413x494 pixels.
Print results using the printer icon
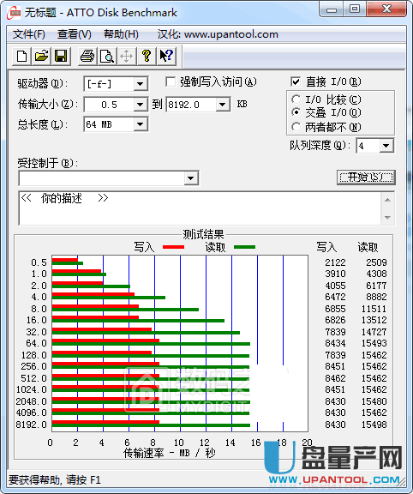pyautogui.click(x=87, y=56)
